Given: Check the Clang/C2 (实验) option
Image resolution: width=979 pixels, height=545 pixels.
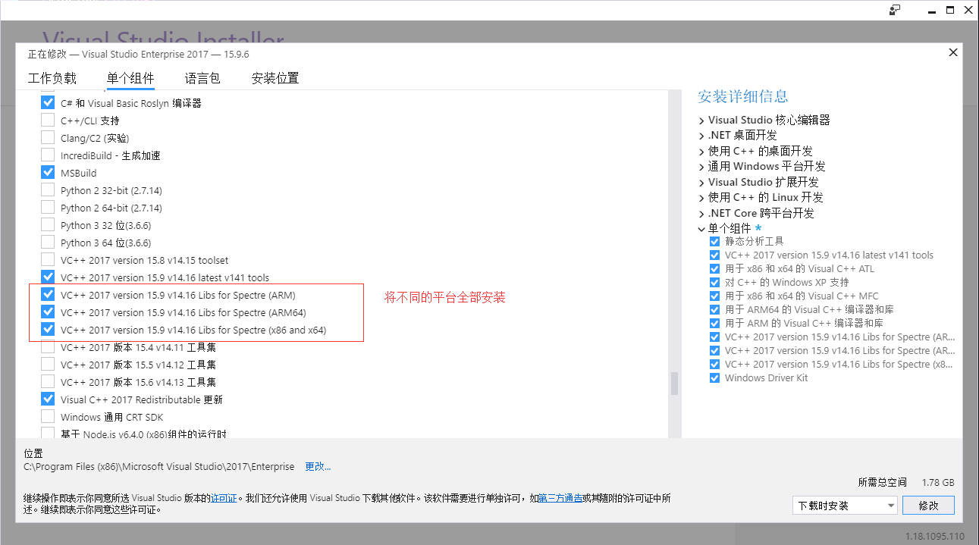Looking at the screenshot, I should (48, 138).
